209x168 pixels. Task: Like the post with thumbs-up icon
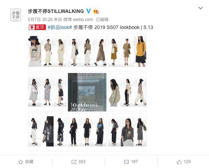tap(179, 162)
